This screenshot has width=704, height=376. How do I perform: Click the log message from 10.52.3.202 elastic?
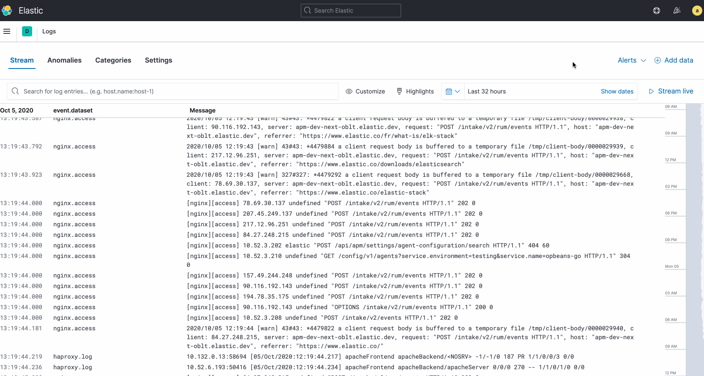pyautogui.click(x=368, y=246)
